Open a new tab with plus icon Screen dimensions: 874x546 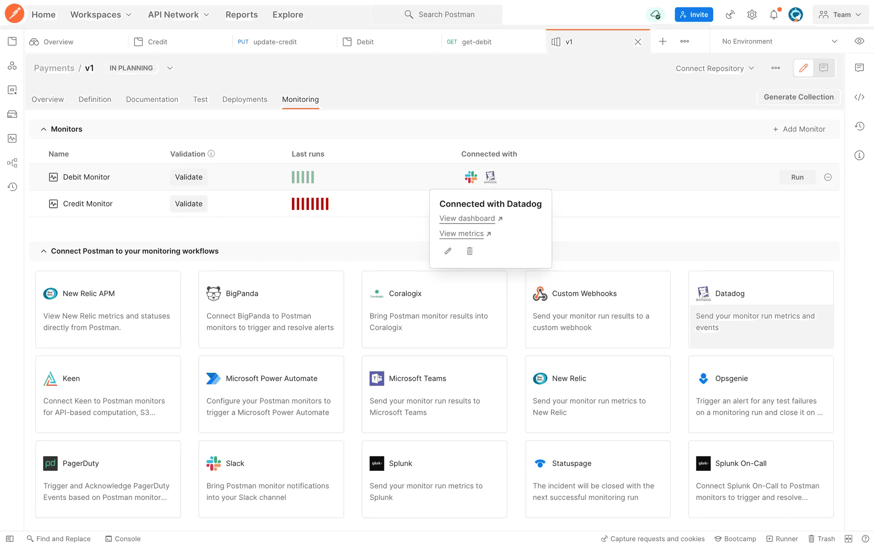[663, 41]
